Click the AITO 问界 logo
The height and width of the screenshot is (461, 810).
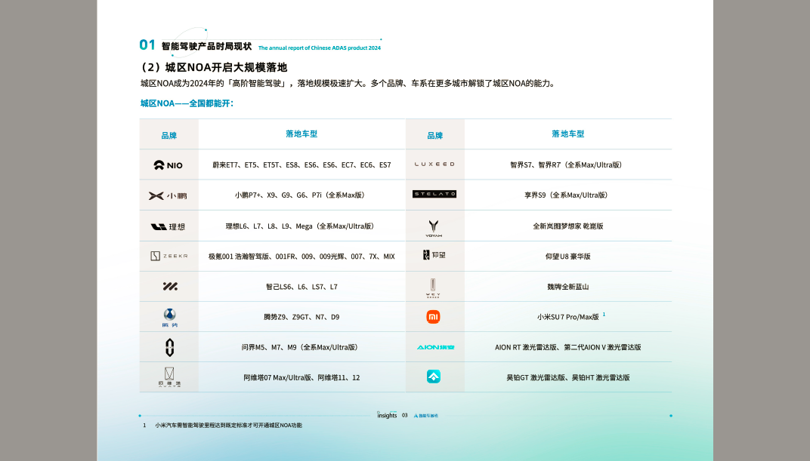pyautogui.click(x=169, y=348)
